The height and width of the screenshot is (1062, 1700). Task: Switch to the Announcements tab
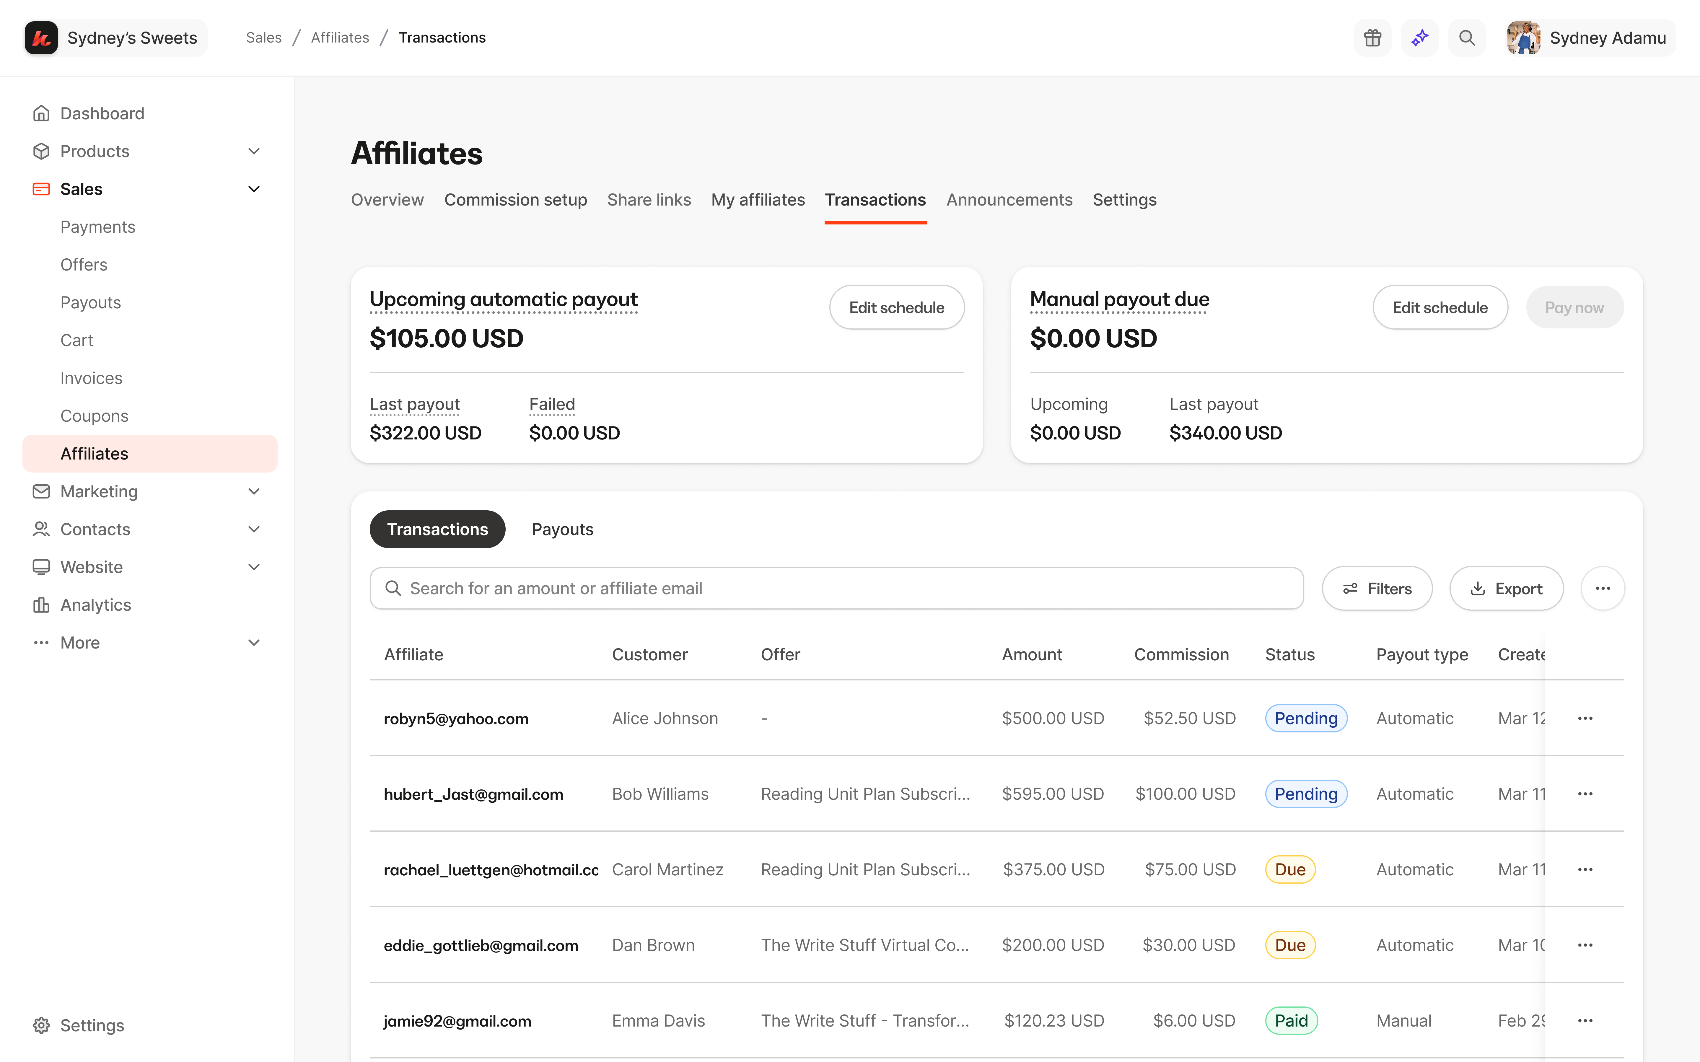(x=1009, y=200)
